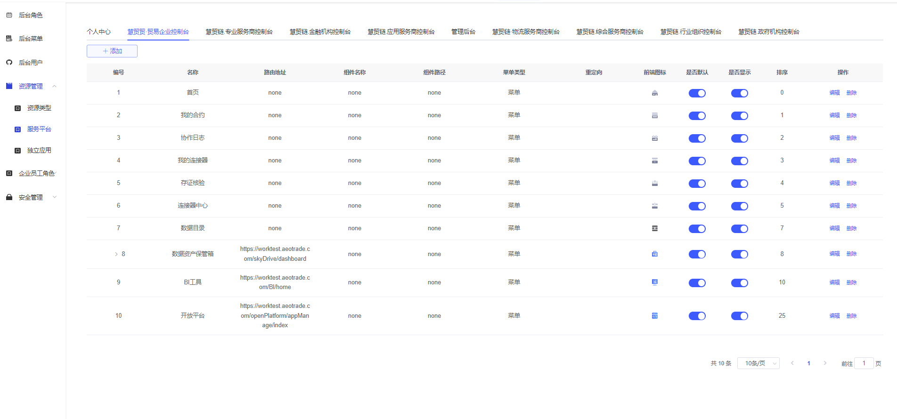Viewport: 897px width, 419px height.
Task: Click the front-end icon in 数据资产保管箱 row
Action: point(654,254)
